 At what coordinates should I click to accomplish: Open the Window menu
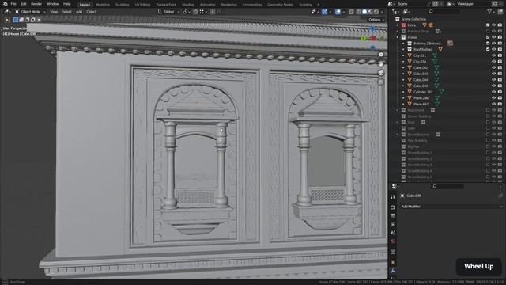pyautogui.click(x=53, y=4)
